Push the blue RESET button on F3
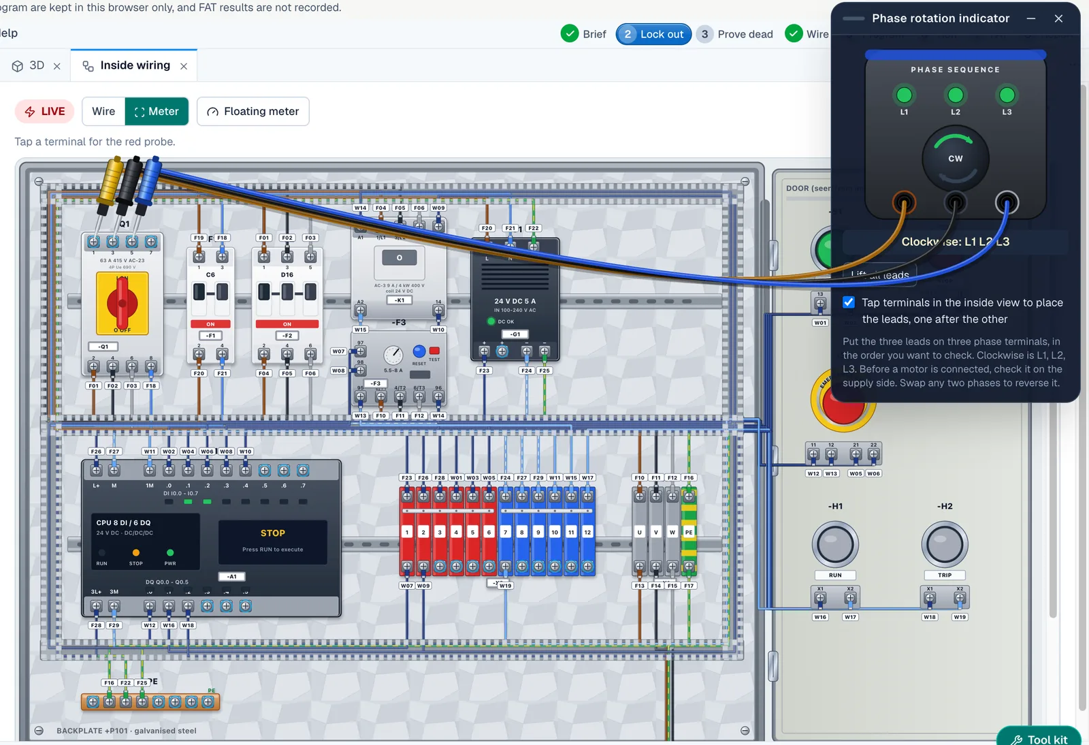The height and width of the screenshot is (745, 1089). pos(419,351)
